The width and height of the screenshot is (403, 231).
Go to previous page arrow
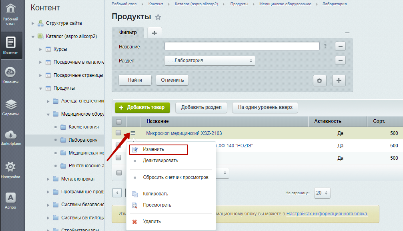pos(117,193)
